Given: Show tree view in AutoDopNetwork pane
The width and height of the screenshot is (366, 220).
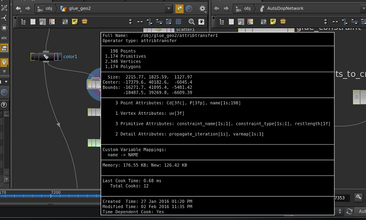Looking at the screenshot, I should 222,22.
